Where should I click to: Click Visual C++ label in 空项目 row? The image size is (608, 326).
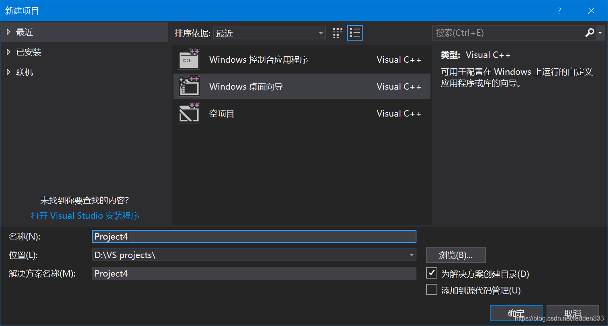click(x=399, y=114)
